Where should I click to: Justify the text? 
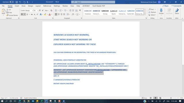64,14
